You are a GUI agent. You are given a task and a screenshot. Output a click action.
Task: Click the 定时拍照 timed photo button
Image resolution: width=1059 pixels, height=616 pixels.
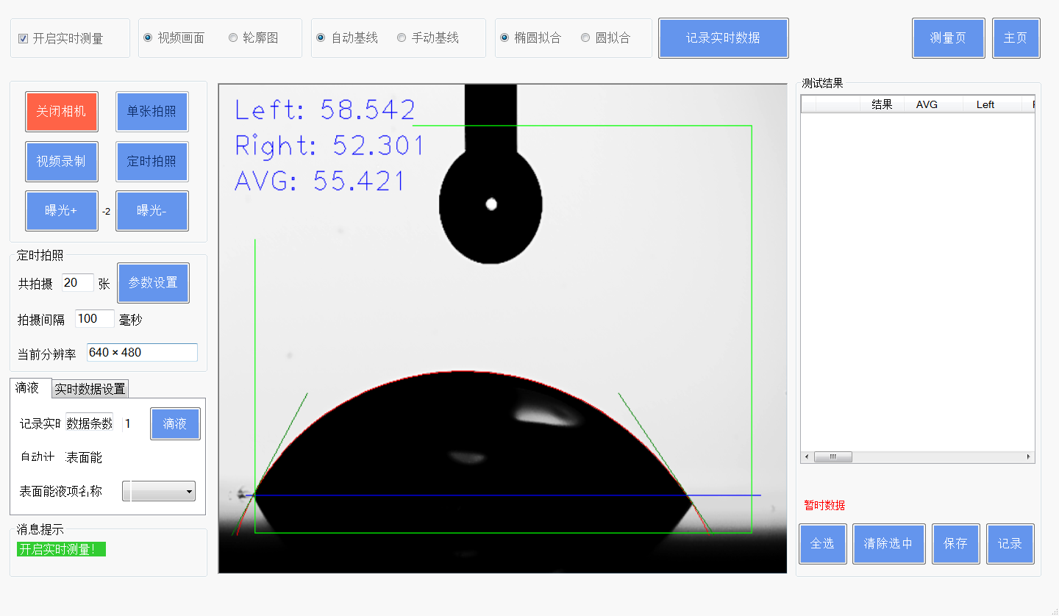(151, 162)
